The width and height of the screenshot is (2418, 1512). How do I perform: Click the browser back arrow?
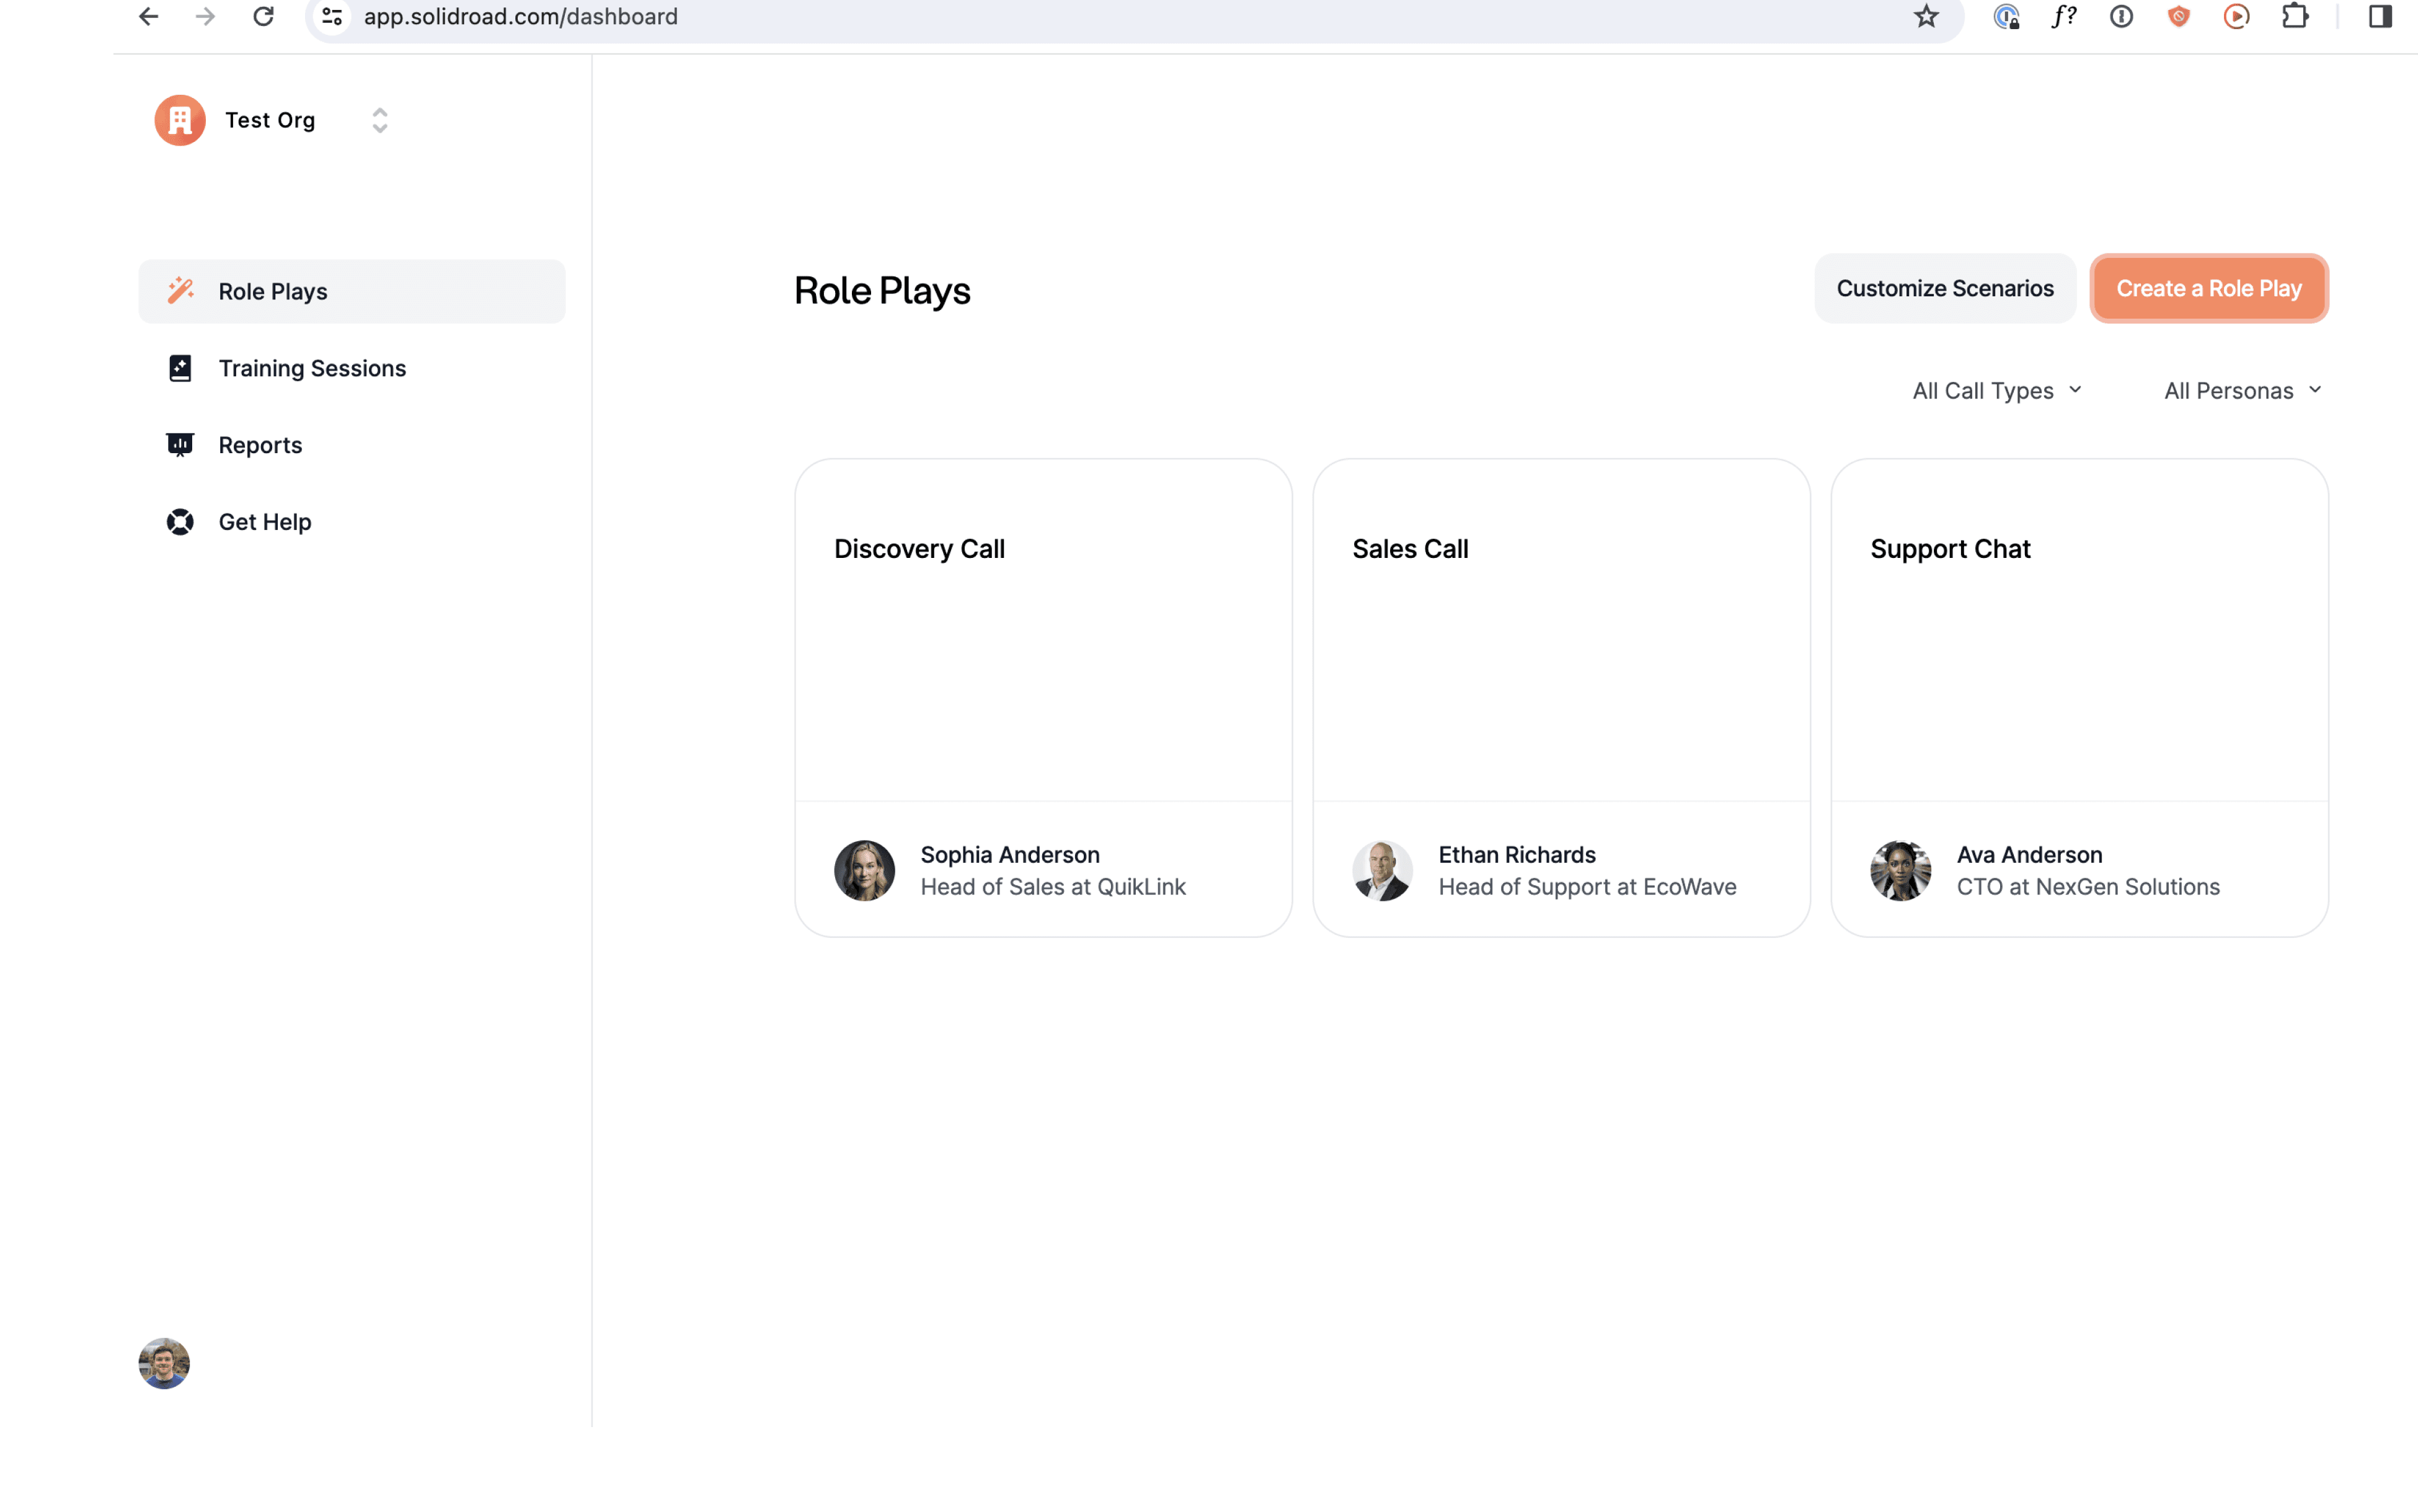[149, 17]
